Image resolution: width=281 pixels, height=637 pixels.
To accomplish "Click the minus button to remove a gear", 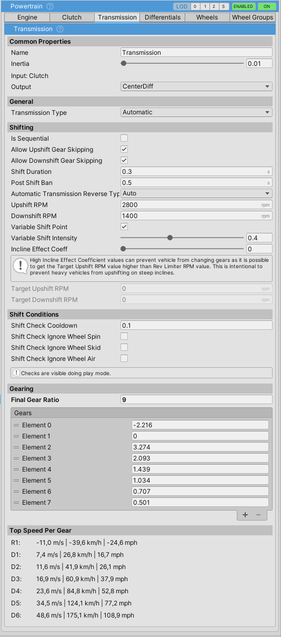I will click(258, 515).
